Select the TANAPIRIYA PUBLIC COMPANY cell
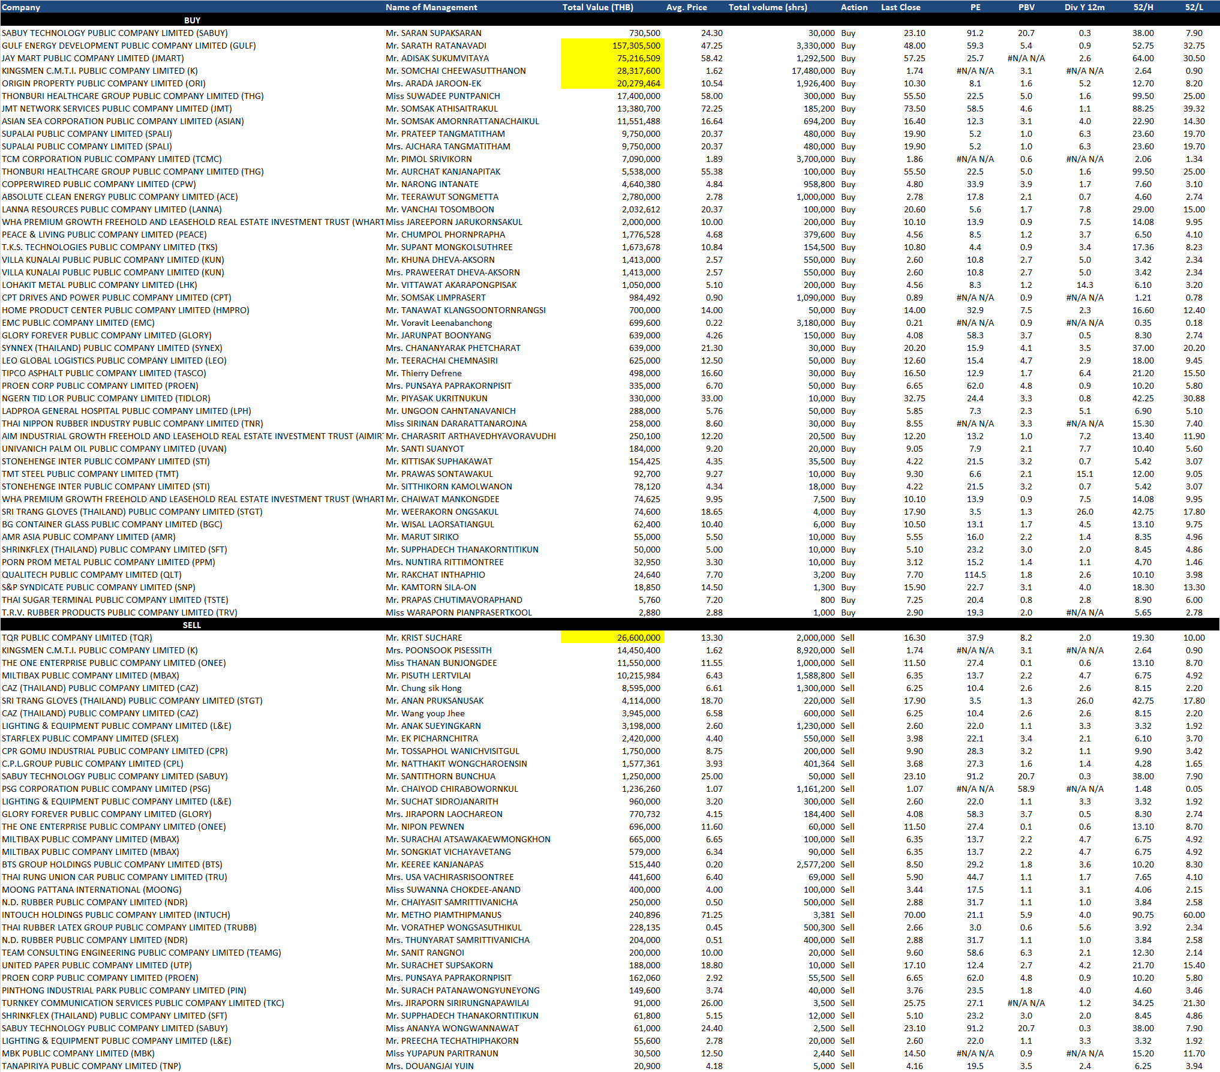Image resolution: width=1220 pixels, height=1072 pixels. pyautogui.click(x=91, y=1066)
